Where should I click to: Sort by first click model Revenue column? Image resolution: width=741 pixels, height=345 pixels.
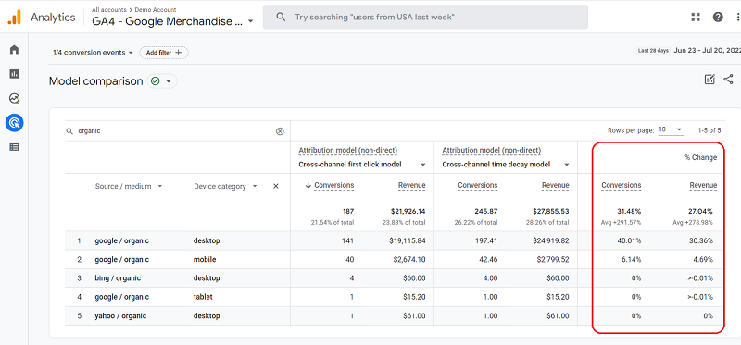click(411, 186)
